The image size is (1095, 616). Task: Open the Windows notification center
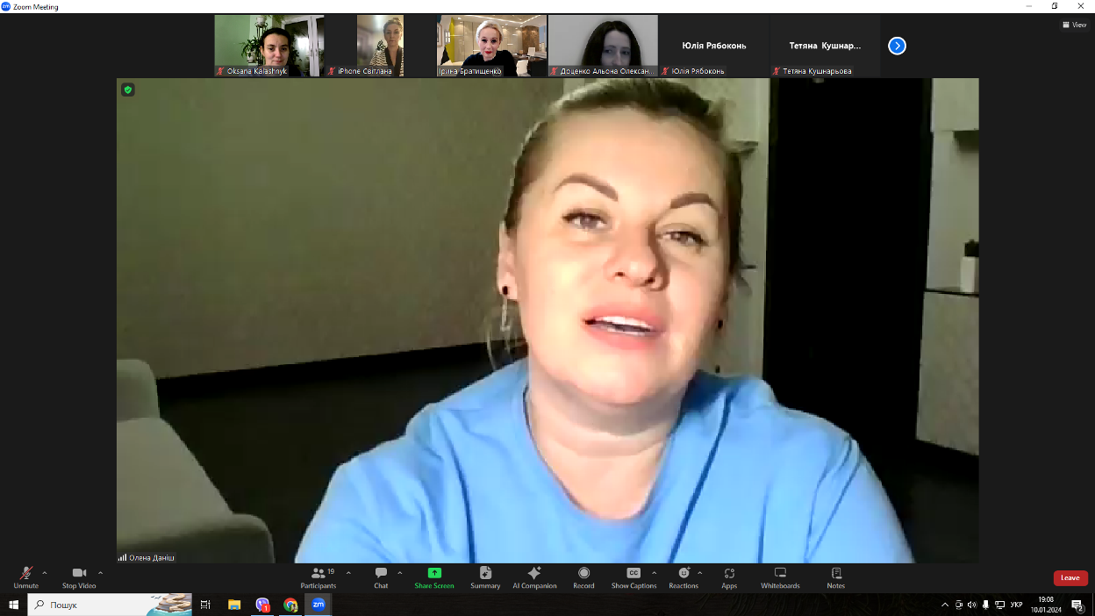point(1078,605)
